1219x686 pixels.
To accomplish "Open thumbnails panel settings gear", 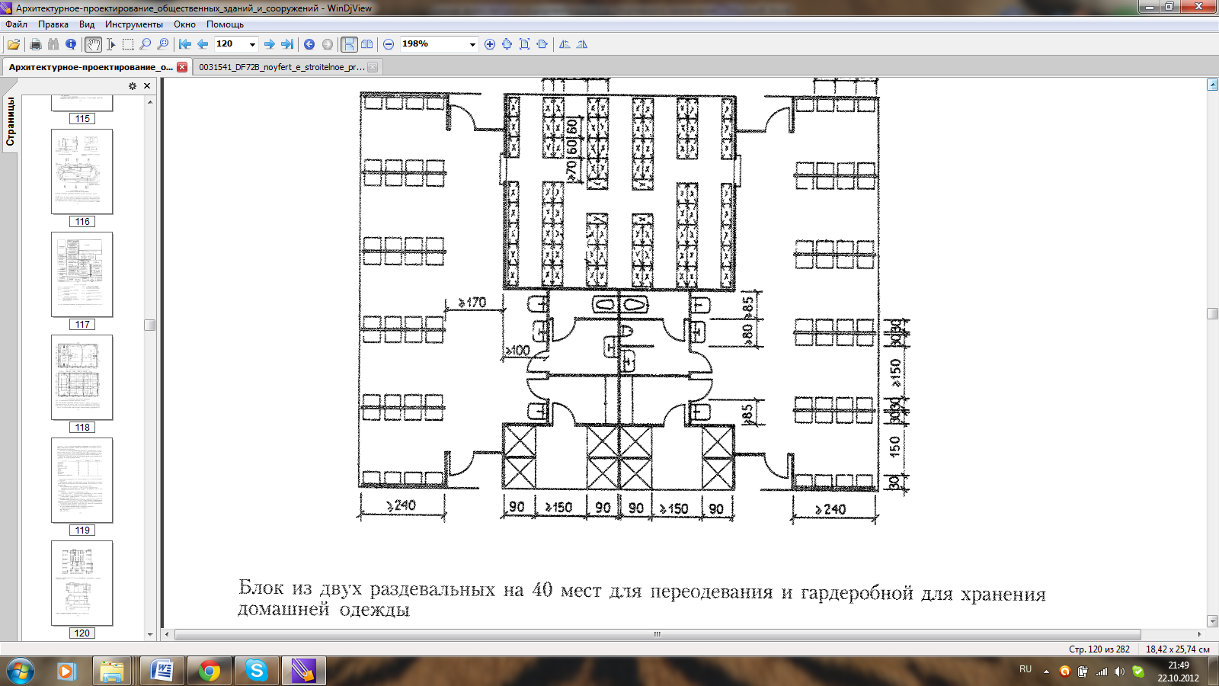I will [133, 86].
